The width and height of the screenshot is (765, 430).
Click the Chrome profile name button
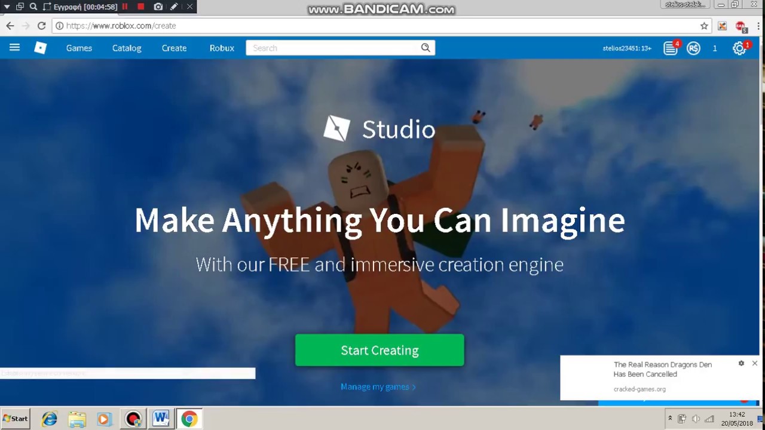(686, 5)
